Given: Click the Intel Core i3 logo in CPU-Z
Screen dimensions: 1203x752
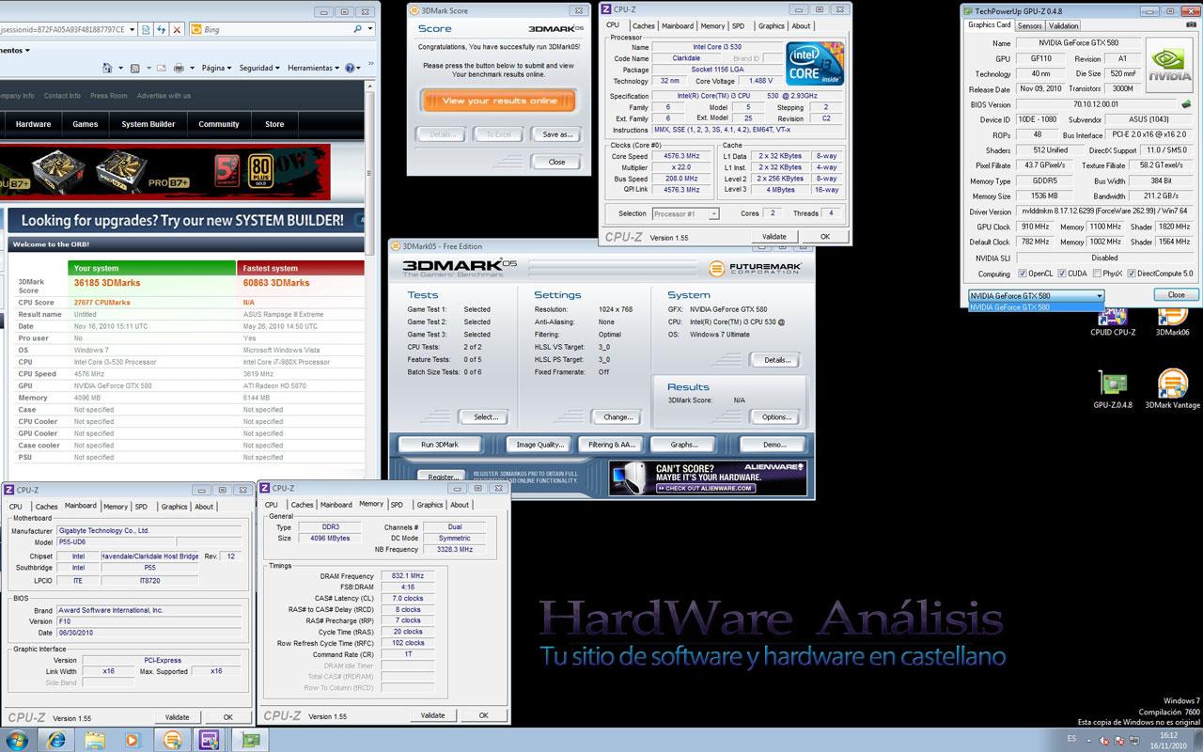Looking at the screenshot, I should 815,63.
